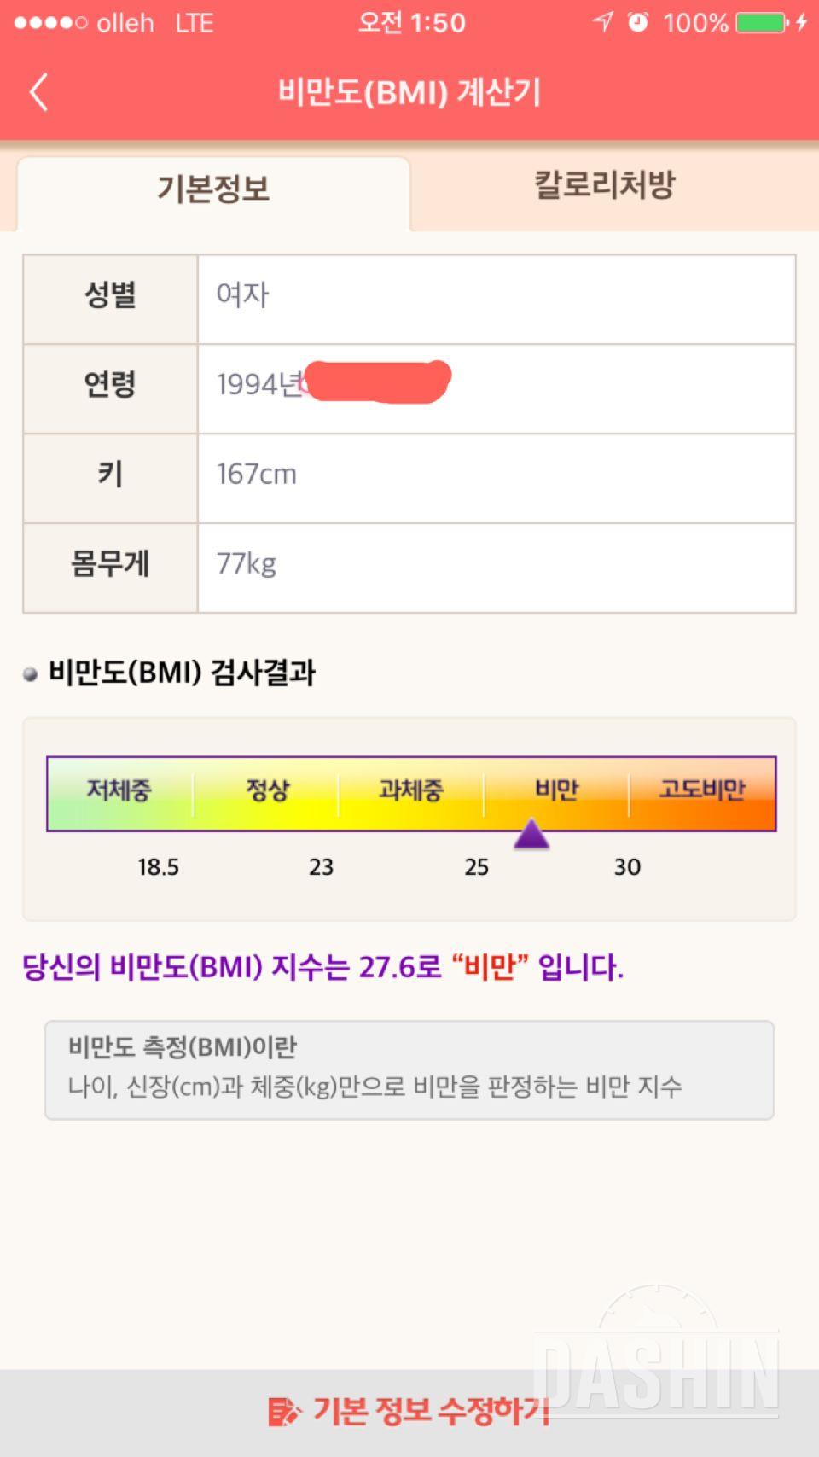Tap the 키 field showing 167cm
The height and width of the screenshot is (1457, 819).
coord(496,475)
